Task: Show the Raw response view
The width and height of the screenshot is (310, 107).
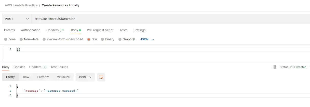Action: pos(26,77)
